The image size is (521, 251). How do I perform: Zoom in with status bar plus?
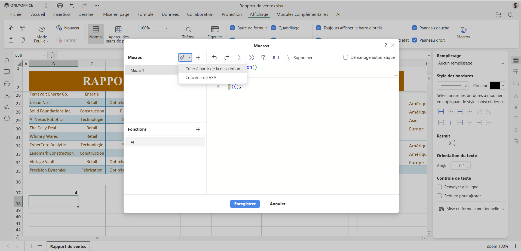coord(515,246)
